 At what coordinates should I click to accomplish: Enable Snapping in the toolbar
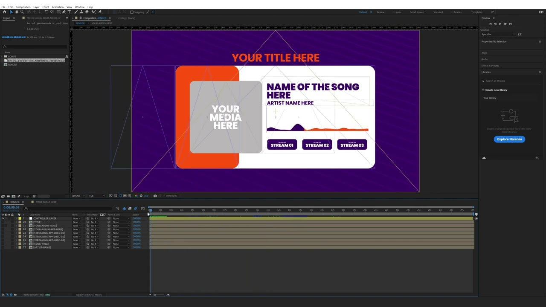[x=131, y=12]
